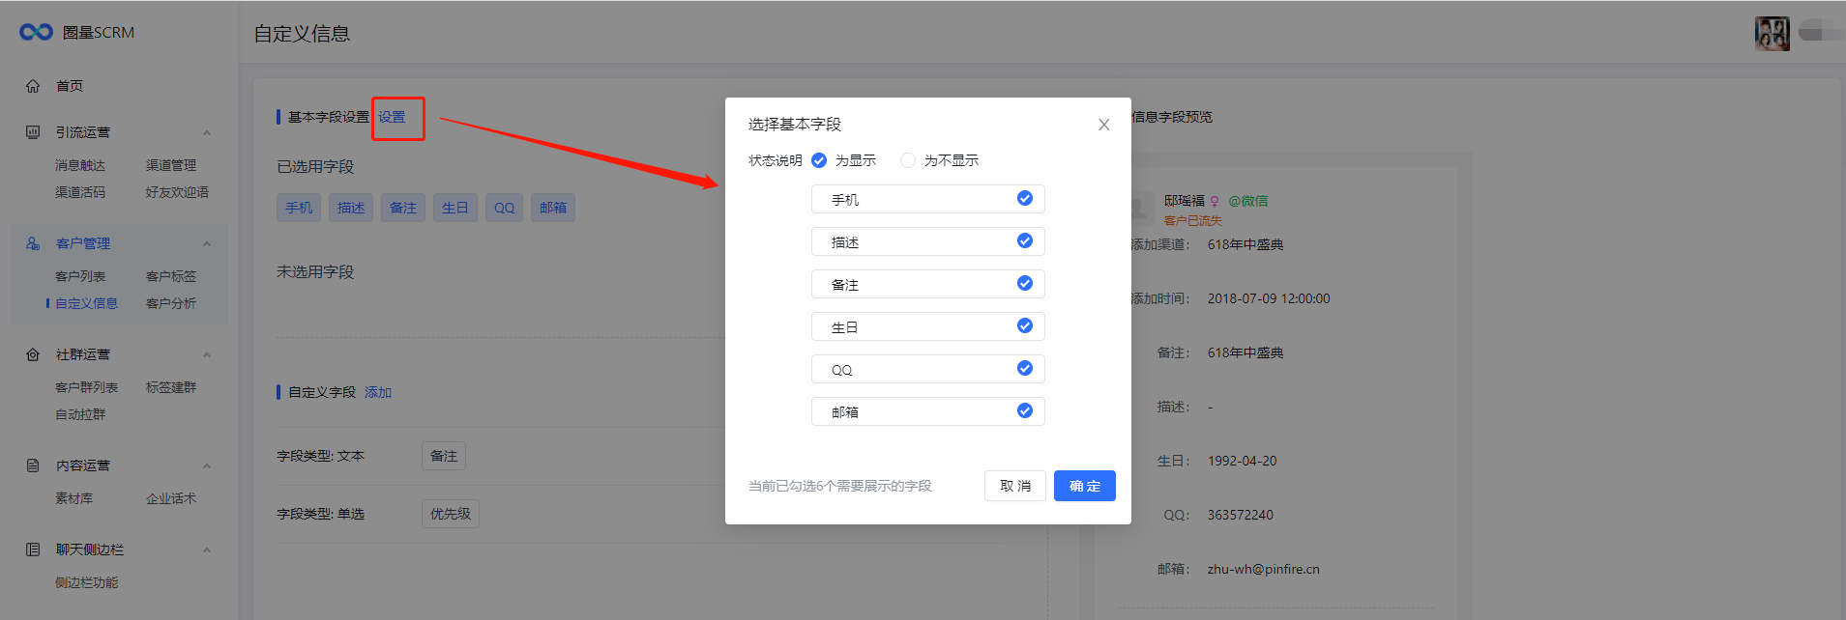This screenshot has height=620, width=1846.
Task: Open the user avatar at top right
Action: pos(1772,34)
